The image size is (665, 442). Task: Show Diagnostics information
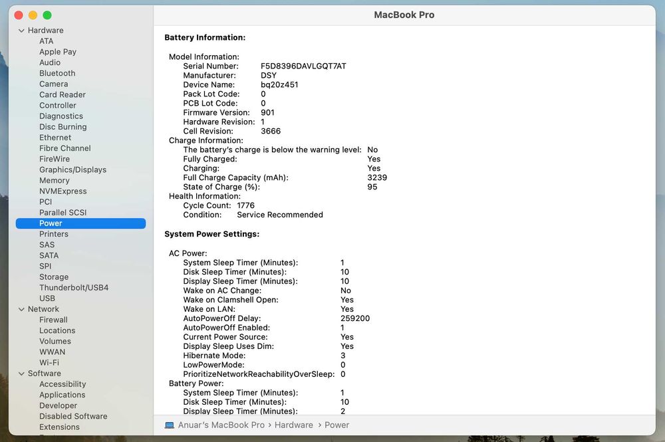pos(61,116)
